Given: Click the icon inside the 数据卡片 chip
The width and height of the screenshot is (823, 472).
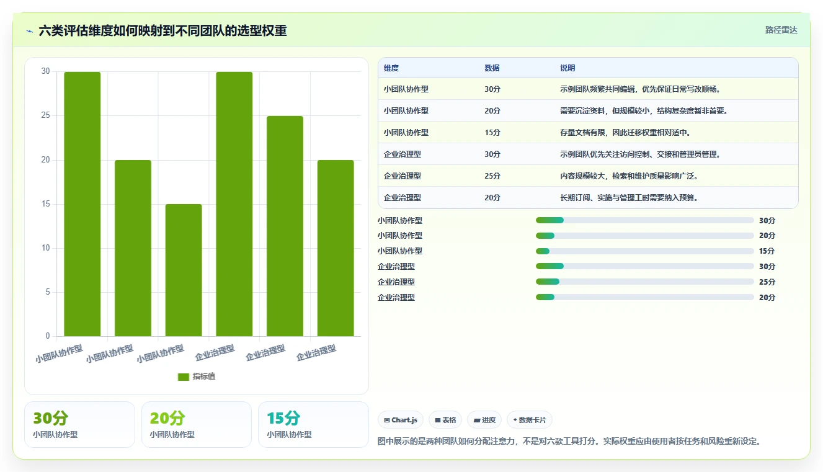Looking at the screenshot, I should [515, 420].
